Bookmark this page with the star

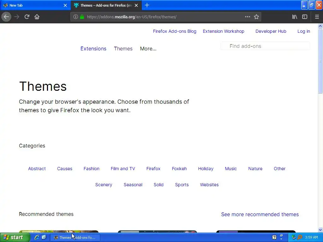(x=256, y=17)
